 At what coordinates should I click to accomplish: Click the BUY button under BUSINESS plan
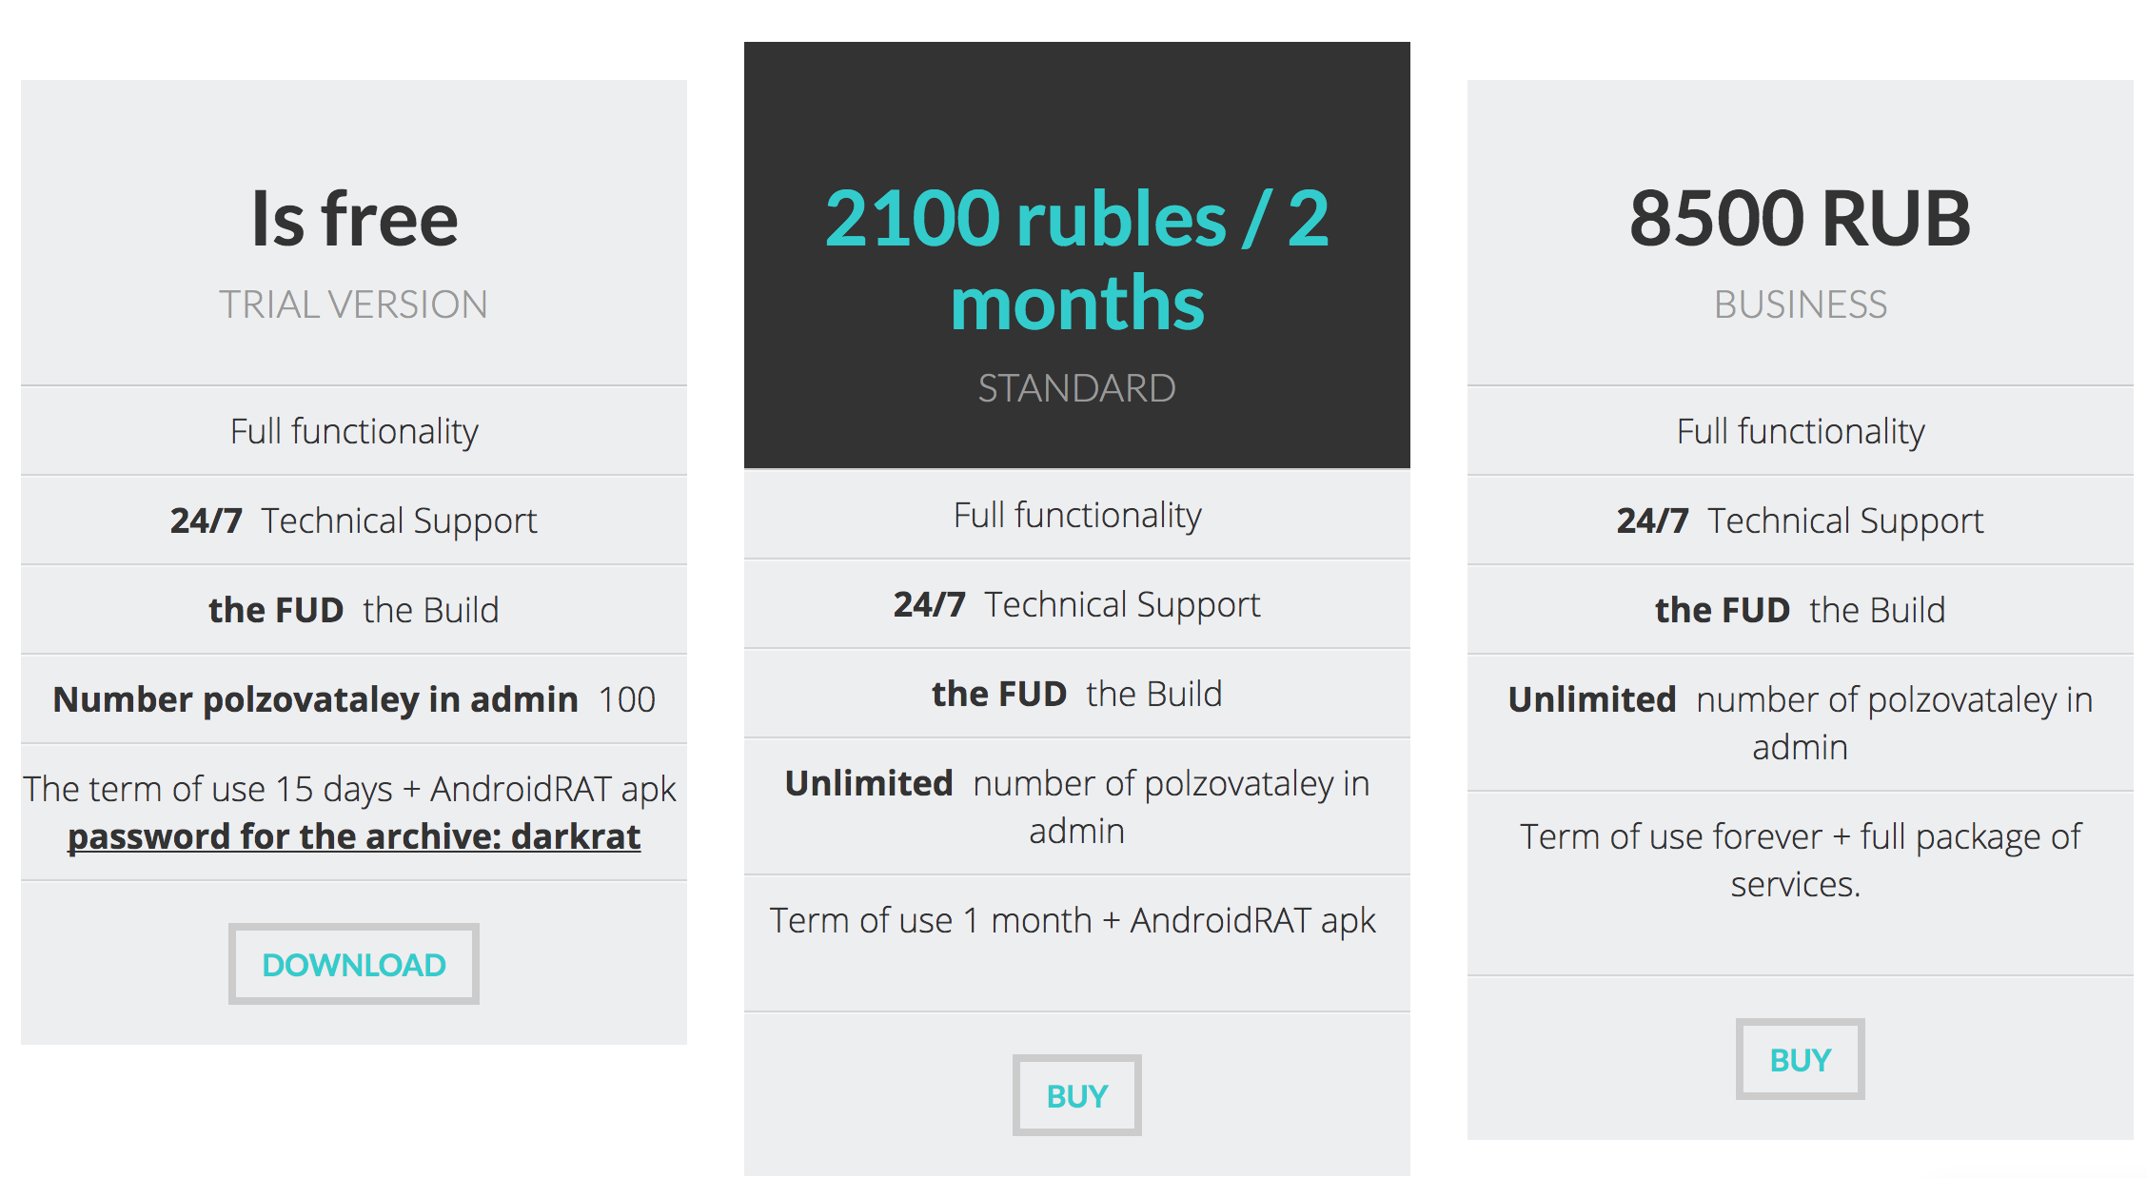tap(1800, 1059)
